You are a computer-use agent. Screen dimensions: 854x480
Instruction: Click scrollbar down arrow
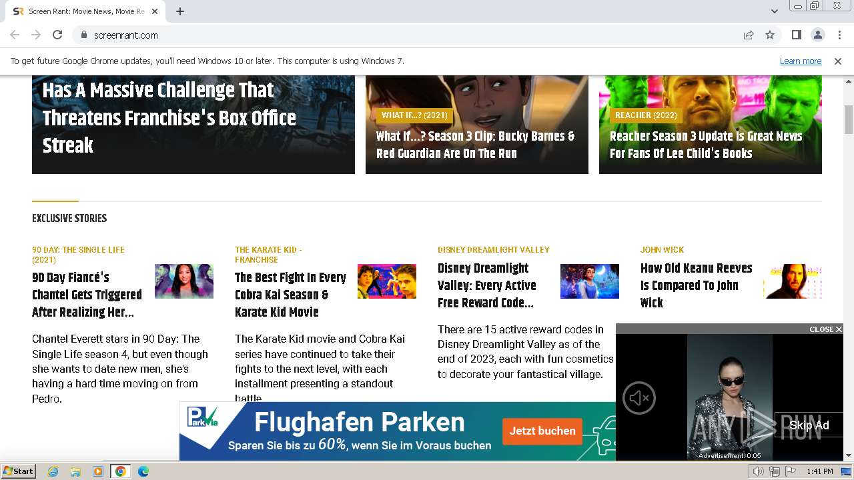click(849, 456)
